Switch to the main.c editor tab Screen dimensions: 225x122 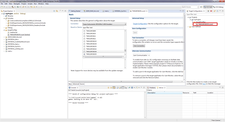[x=106, y=11]
